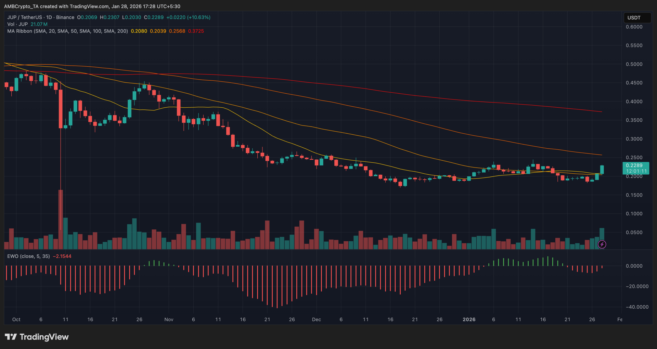Click the 0.4000 price axis label

634,102
